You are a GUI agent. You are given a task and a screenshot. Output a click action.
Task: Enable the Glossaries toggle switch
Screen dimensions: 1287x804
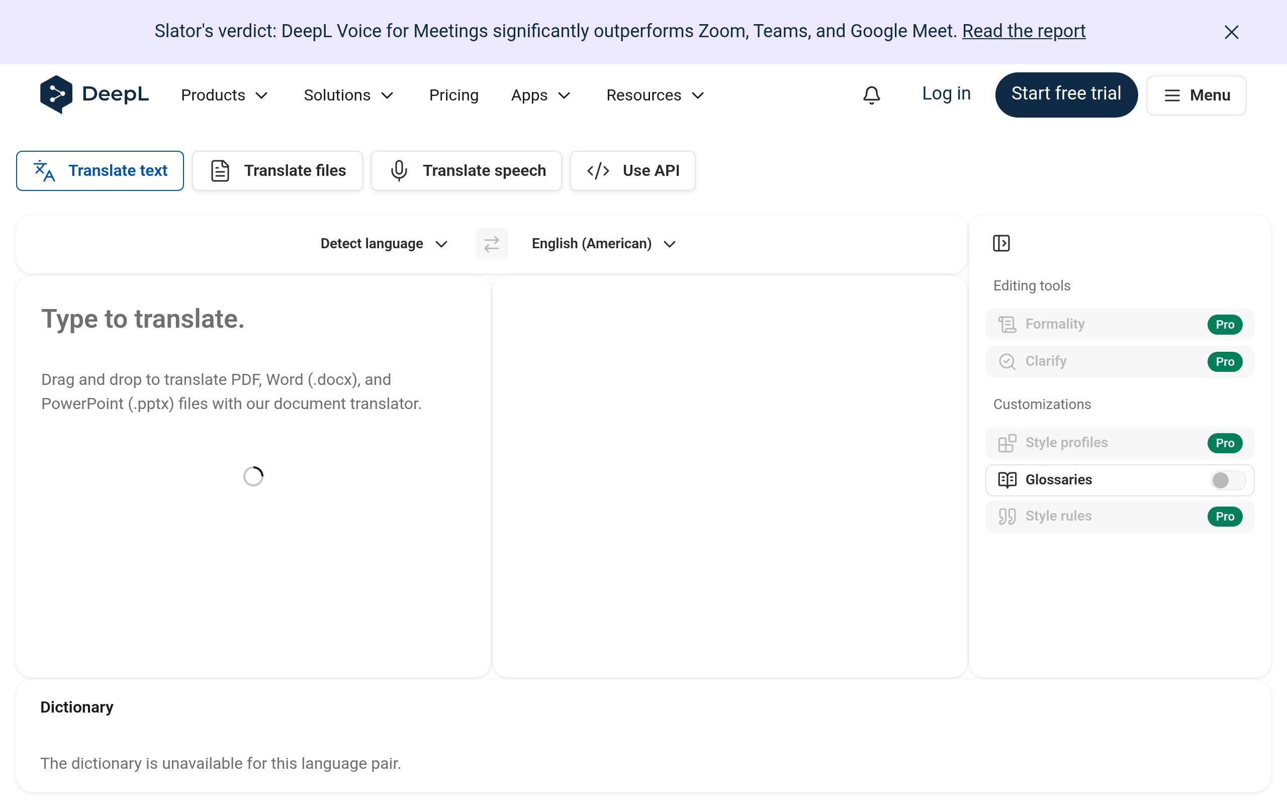pyautogui.click(x=1228, y=480)
